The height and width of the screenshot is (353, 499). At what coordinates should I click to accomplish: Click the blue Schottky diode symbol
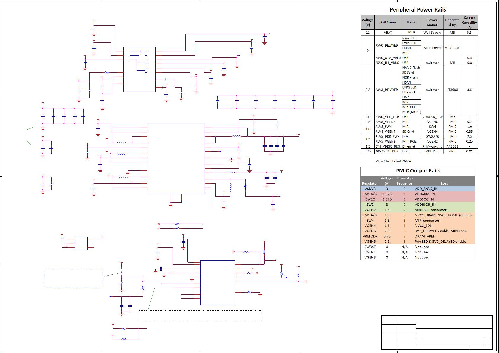(x=245, y=187)
